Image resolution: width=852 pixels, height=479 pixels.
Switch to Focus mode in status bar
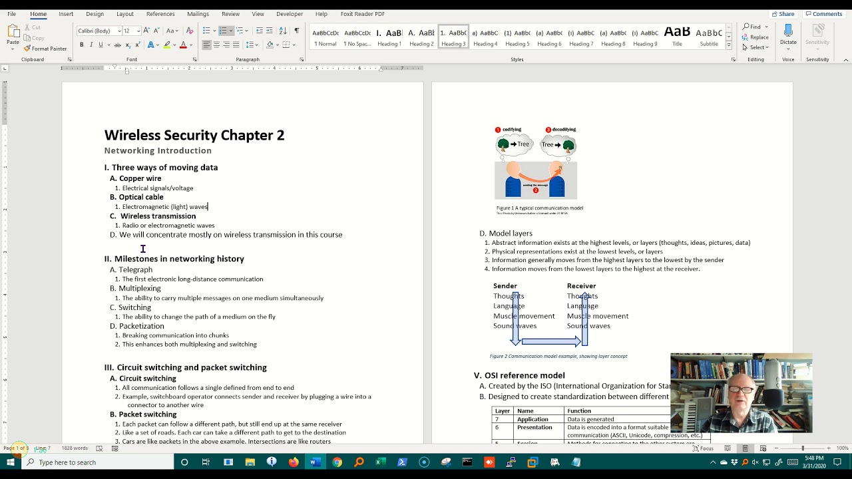703,448
